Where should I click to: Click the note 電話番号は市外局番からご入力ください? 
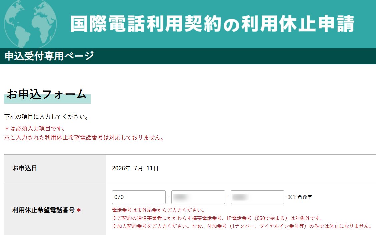tap(159, 210)
